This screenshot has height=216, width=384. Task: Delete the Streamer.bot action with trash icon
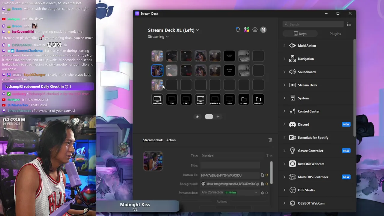click(x=270, y=140)
